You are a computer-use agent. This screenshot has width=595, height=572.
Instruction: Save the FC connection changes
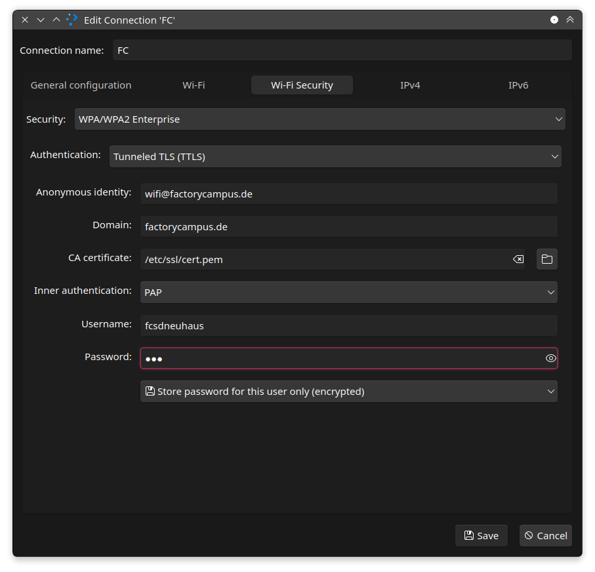click(x=481, y=535)
